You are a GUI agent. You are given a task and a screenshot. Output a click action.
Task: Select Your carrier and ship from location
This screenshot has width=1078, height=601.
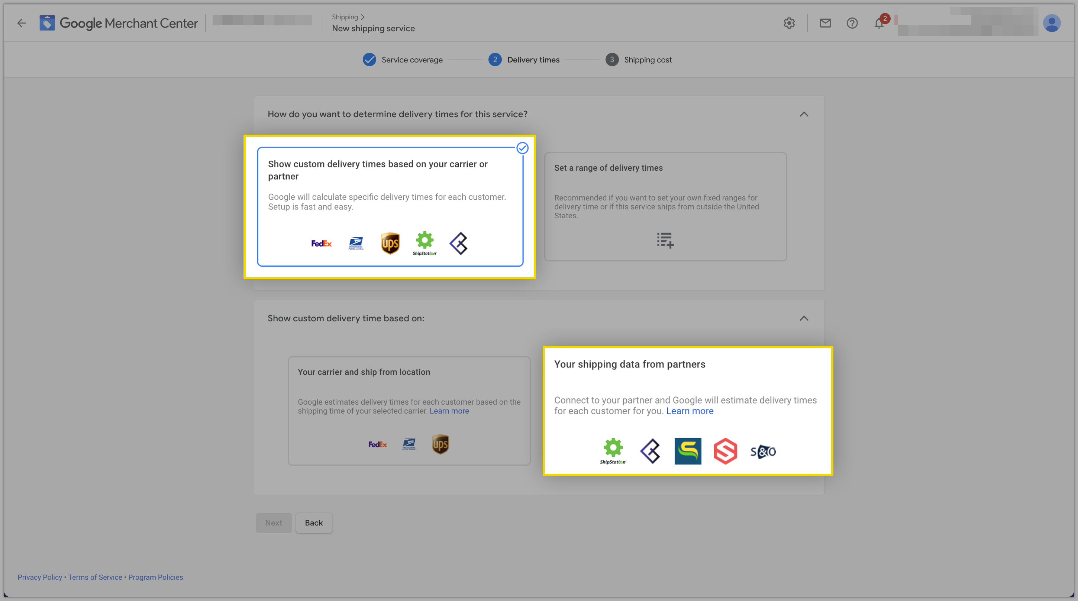(x=409, y=411)
